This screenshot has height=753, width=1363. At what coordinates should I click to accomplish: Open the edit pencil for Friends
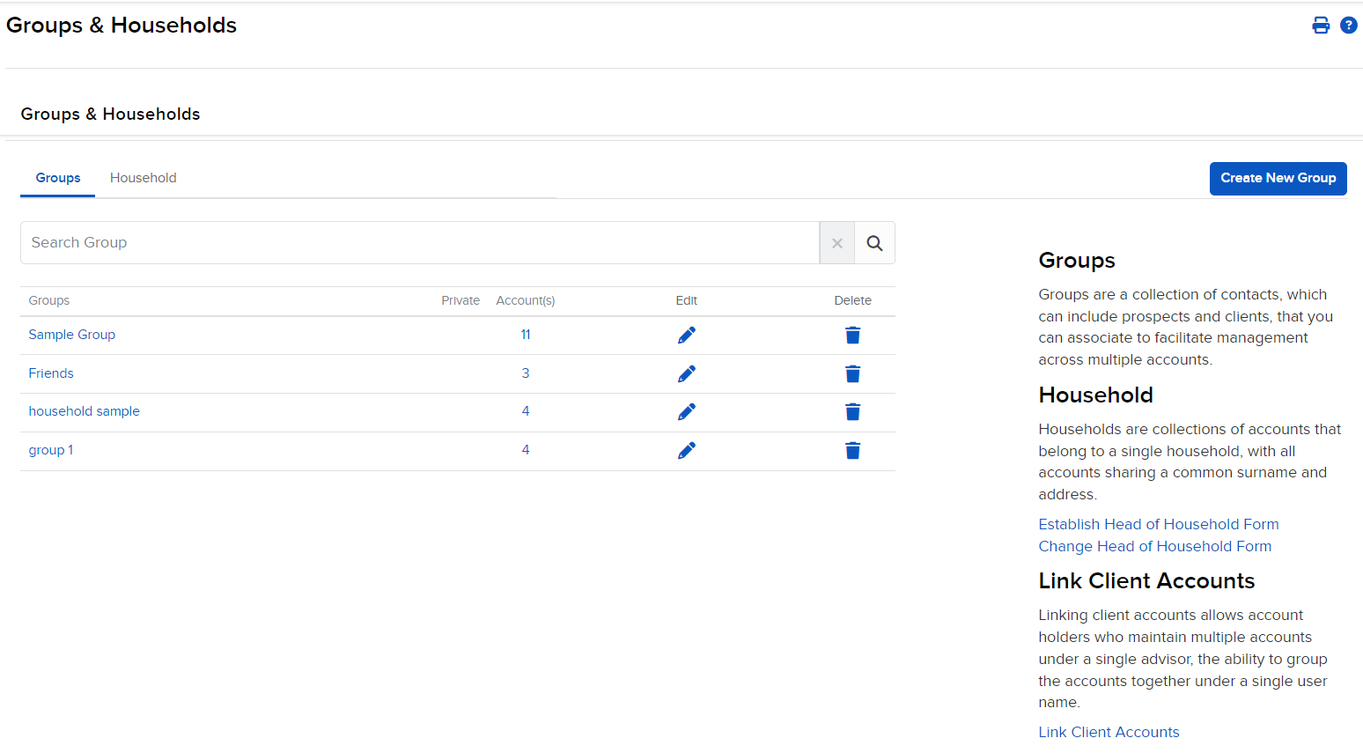687,373
